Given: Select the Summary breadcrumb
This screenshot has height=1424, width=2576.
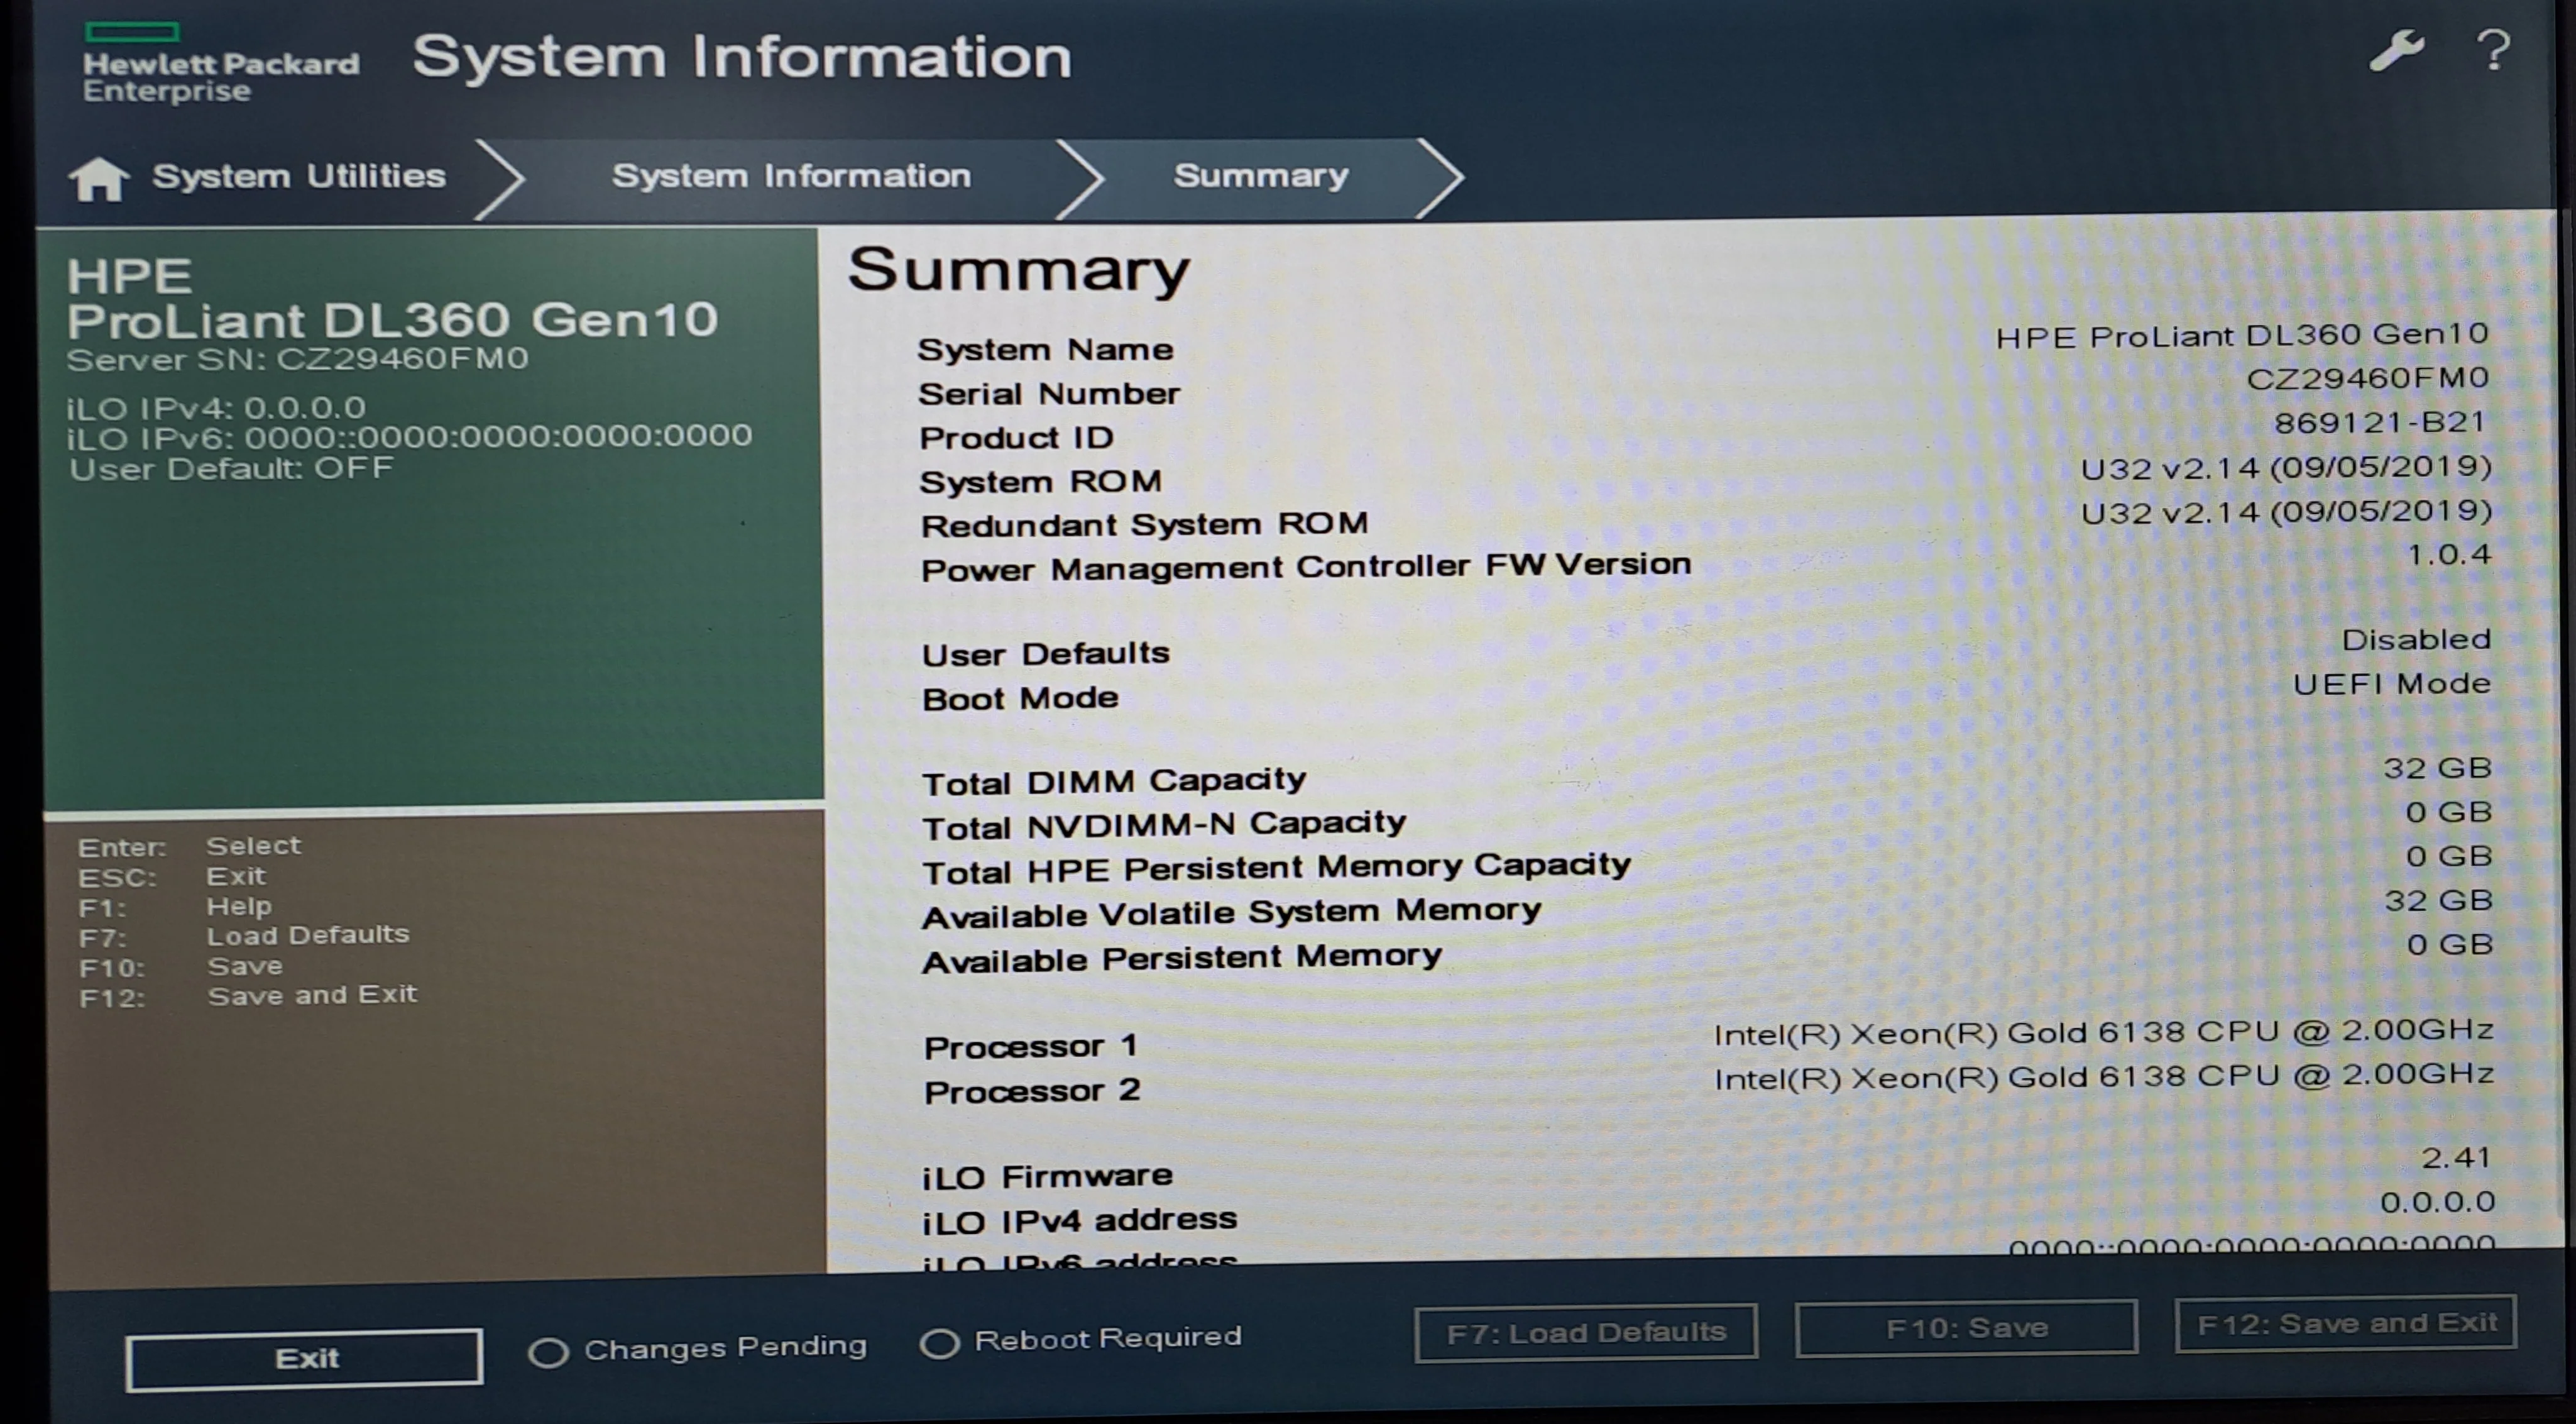Looking at the screenshot, I should pos(1261,176).
